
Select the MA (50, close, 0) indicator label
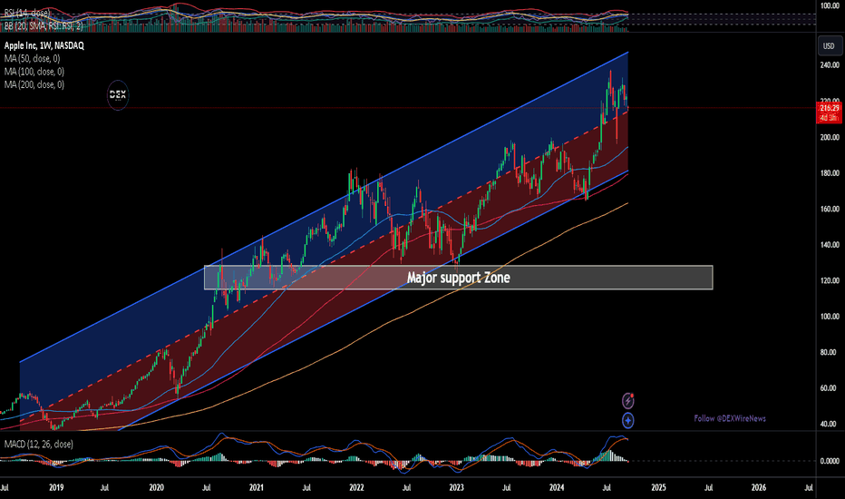(33, 58)
